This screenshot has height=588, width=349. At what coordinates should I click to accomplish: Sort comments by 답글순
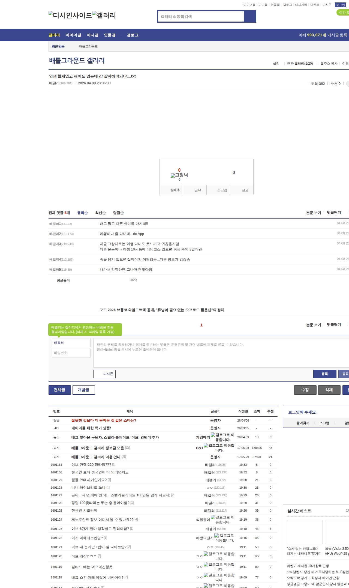coord(118,213)
